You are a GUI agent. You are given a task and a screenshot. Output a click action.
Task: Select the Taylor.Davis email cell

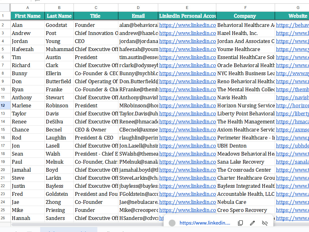click(x=138, y=114)
